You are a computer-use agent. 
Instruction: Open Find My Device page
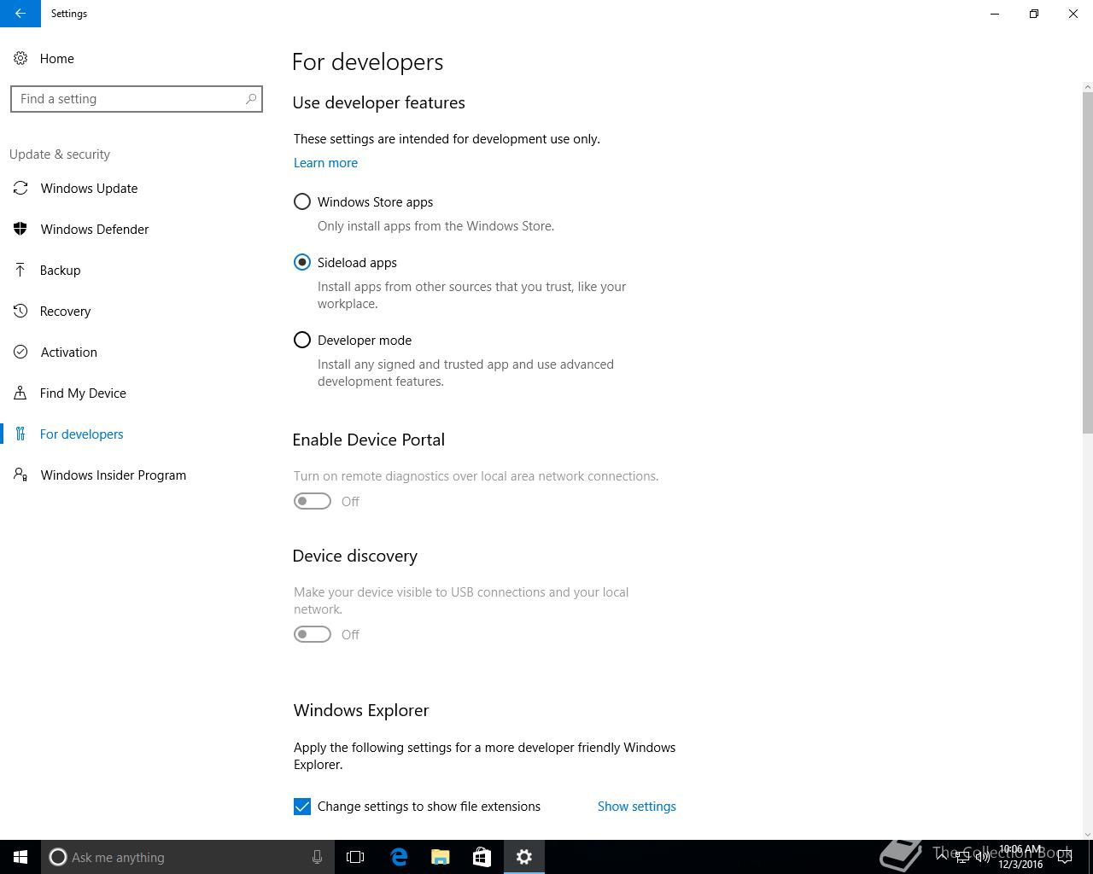pyautogui.click(x=137, y=393)
